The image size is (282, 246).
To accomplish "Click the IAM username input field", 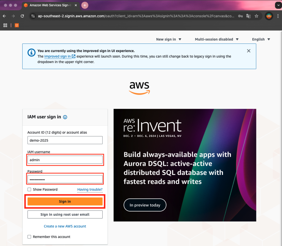I will (65, 160).
